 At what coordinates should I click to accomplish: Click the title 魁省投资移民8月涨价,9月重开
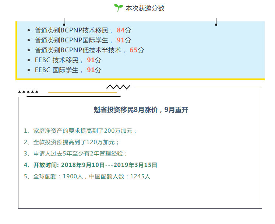(x=141, y=110)
